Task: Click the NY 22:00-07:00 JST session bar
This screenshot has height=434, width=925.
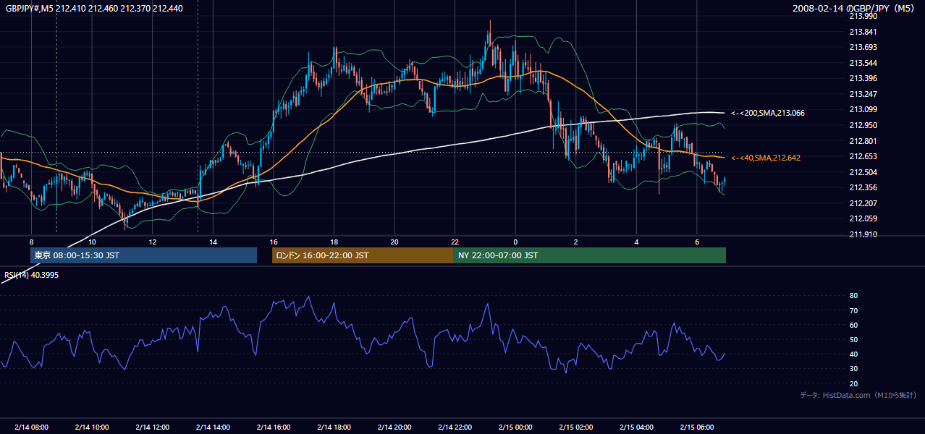Action: (x=590, y=255)
